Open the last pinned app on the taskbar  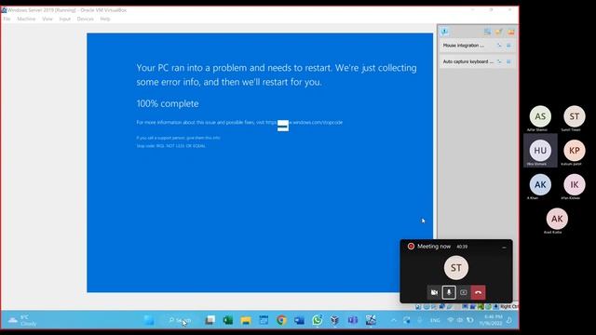[x=371, y=320]
